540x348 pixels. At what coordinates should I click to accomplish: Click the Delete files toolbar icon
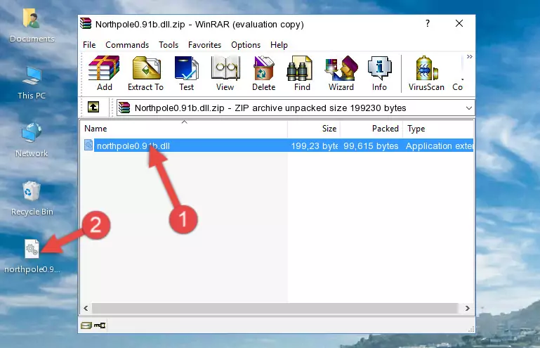click(264, 73)
